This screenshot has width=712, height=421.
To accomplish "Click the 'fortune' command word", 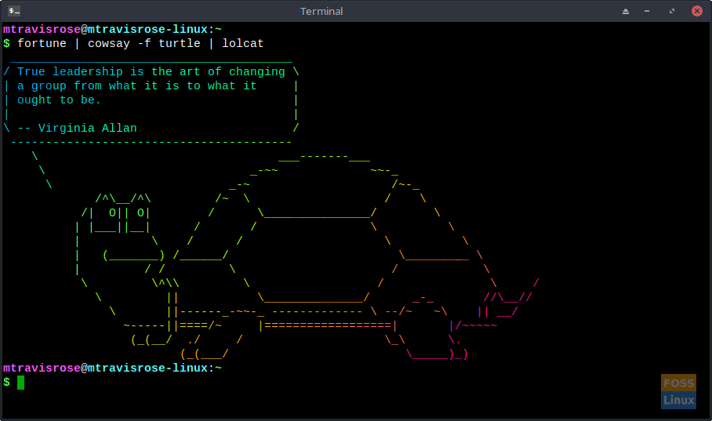I will tap(42, 44).
